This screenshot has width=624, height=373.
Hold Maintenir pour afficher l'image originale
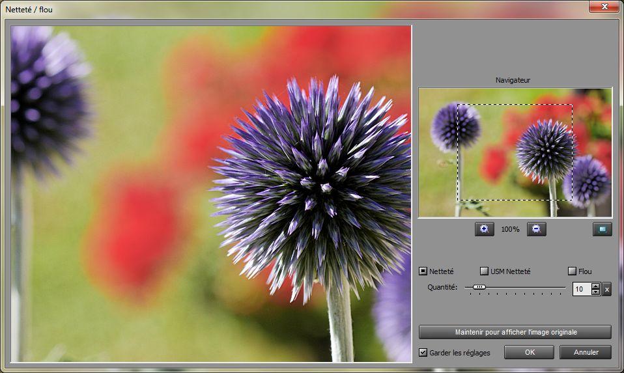[515, 332]
